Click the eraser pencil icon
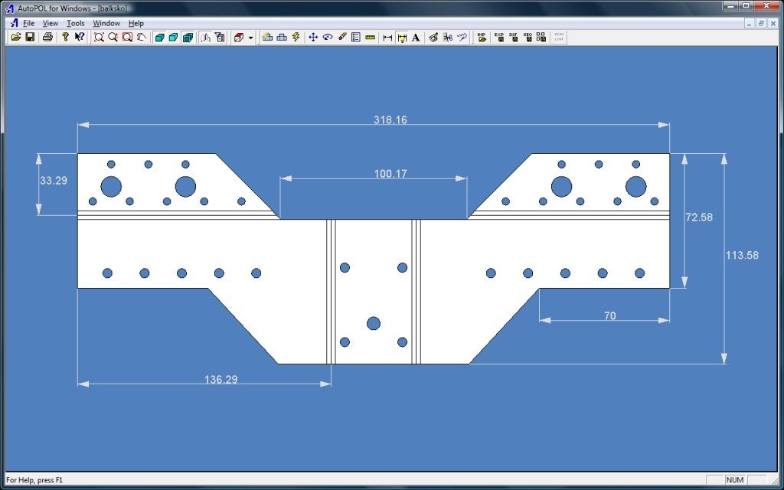This screenshot has height=490, width=784. [342, 37]
